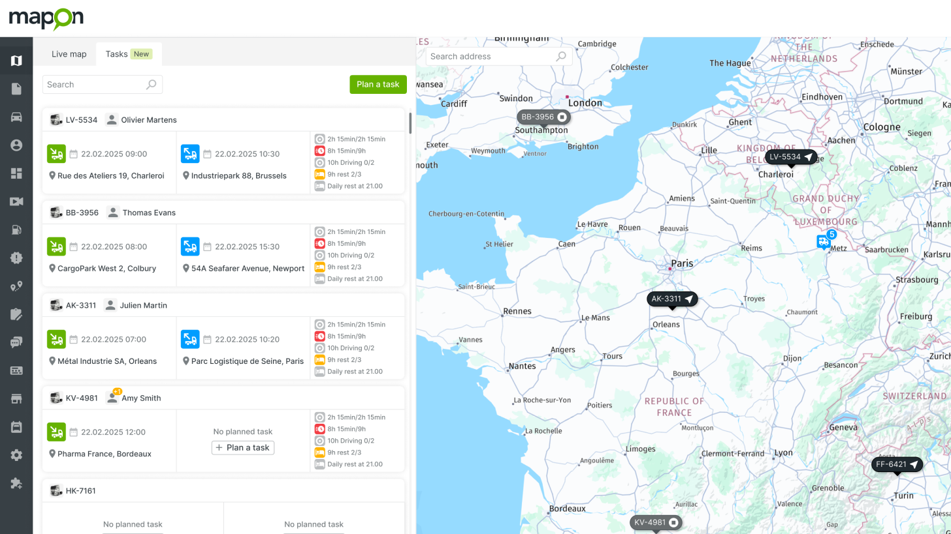
Task: Open the BB-3956 vehicle marker on map
Action: (543, 117)
